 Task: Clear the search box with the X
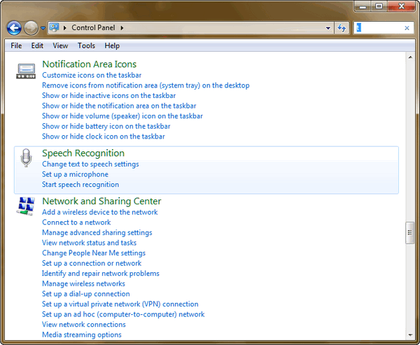click(x=407, y=28)
